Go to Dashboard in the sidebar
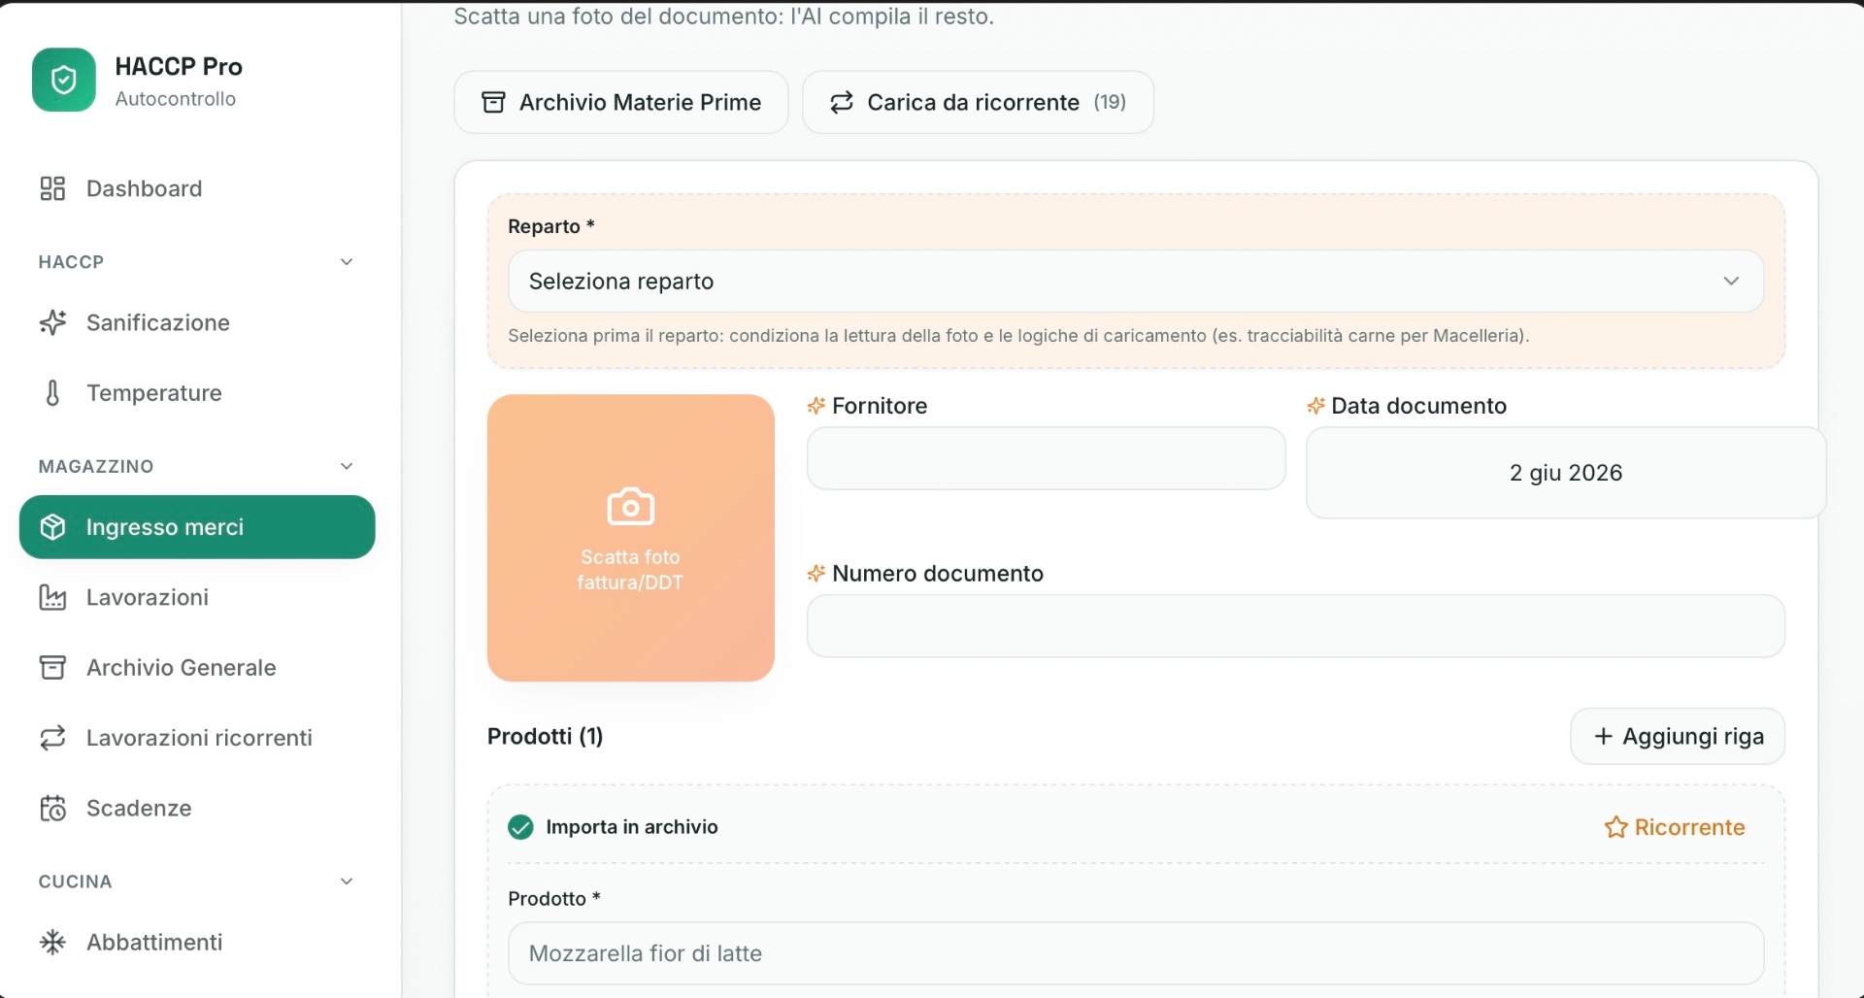Screen dimensions: 1864x998 pos(197,188)
